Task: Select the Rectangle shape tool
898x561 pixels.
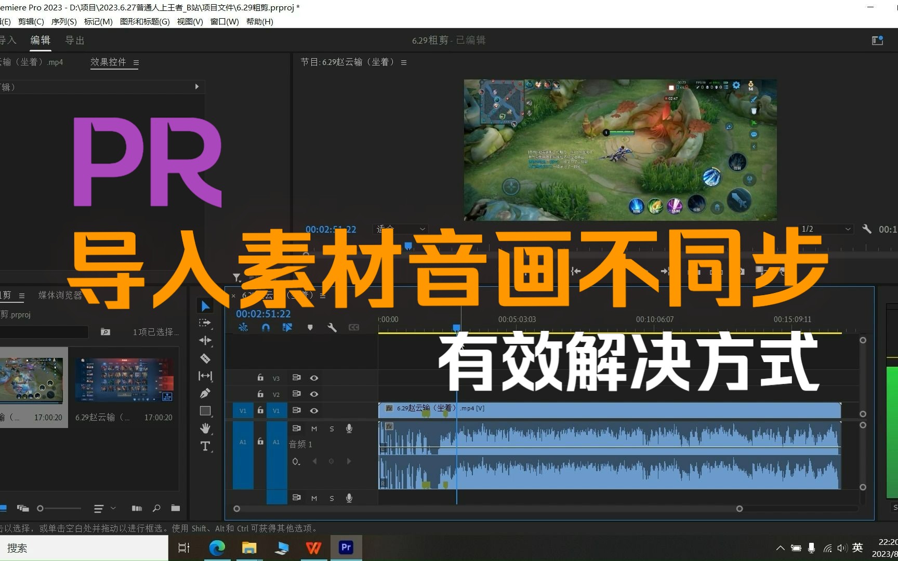Action: click(205, 411)
